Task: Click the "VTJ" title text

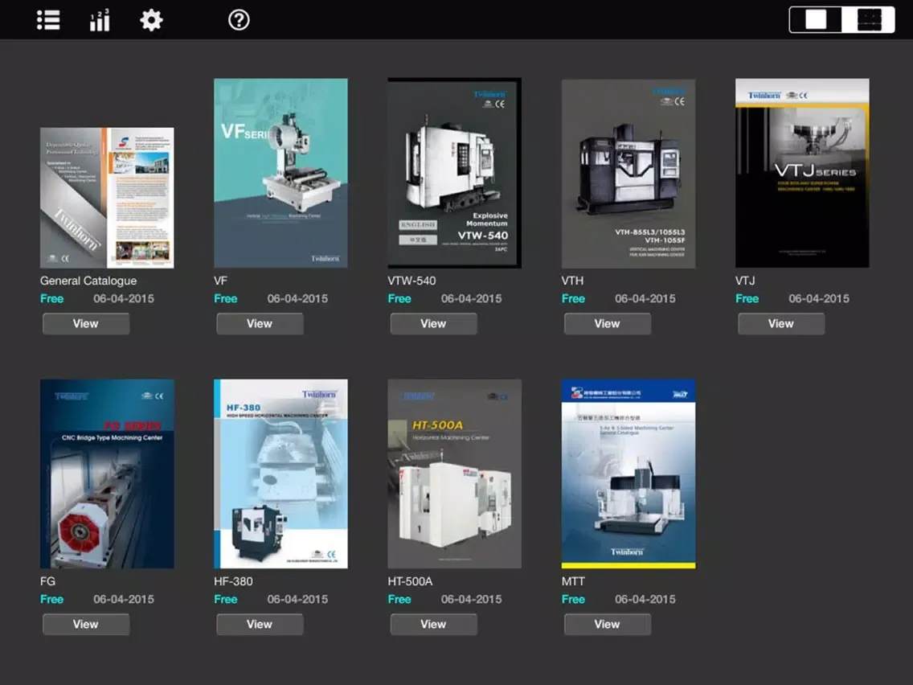Action: point(745,281)
